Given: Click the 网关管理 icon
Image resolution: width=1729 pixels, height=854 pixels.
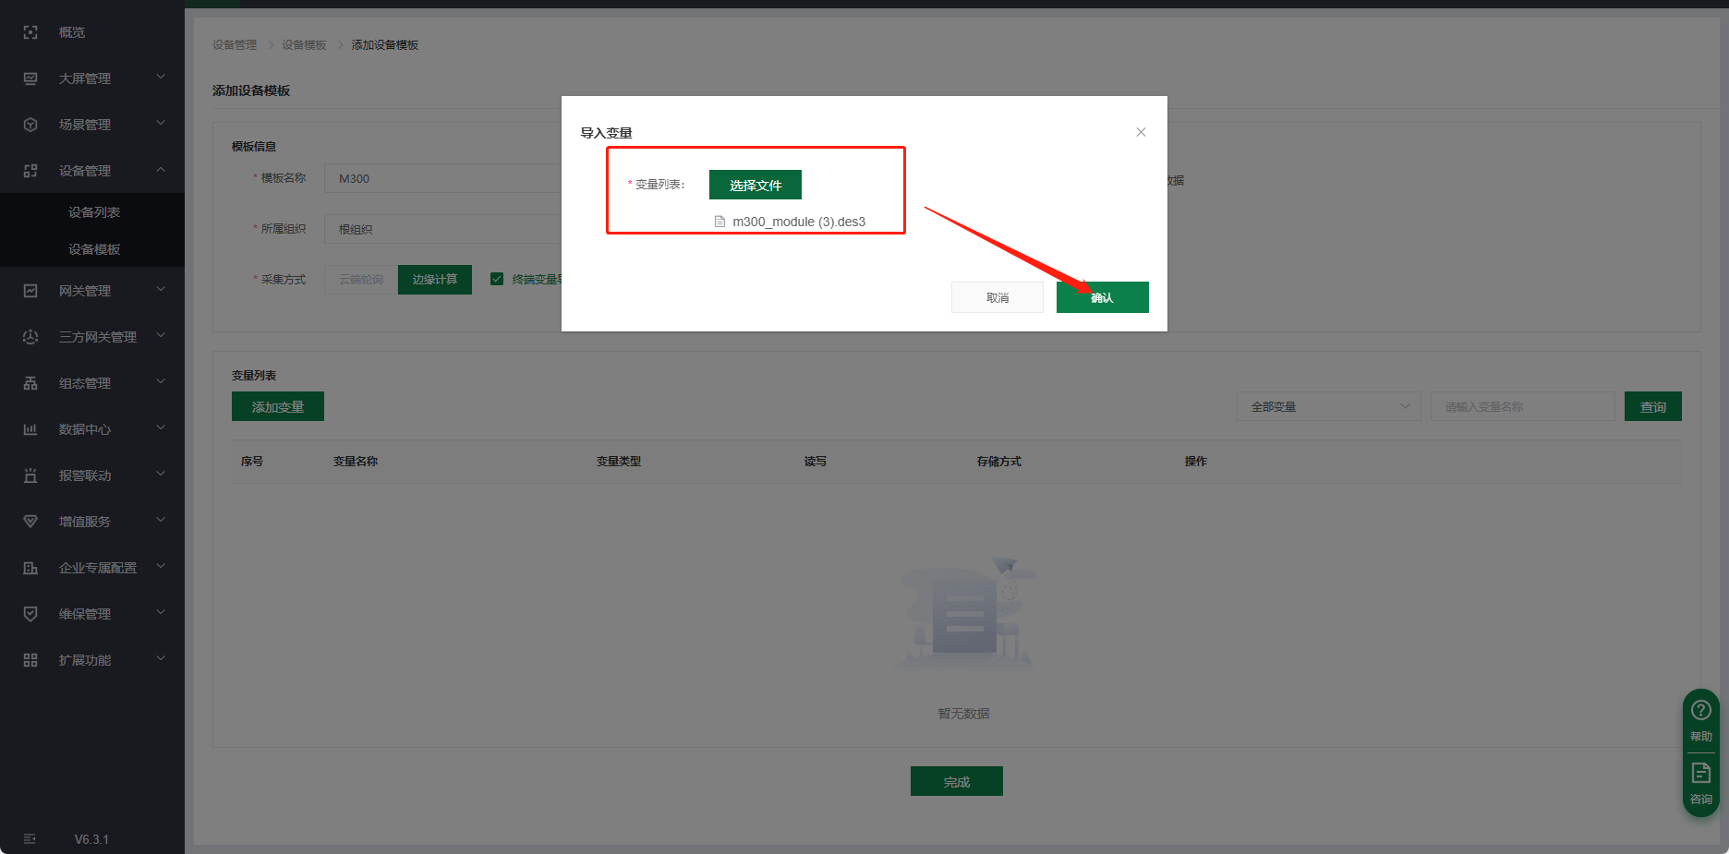Looking at the screenshot, I should [x=30, y=291].
